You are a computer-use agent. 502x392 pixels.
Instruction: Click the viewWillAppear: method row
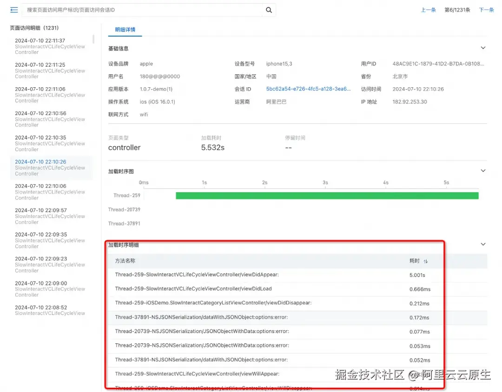[297, 374]
